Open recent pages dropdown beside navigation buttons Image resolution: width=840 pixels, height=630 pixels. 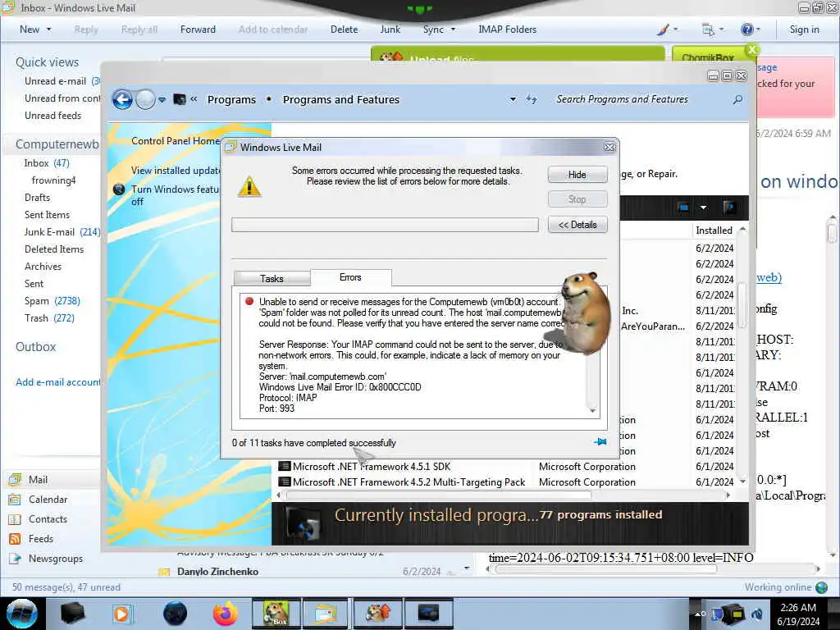click(x=162, y=99)
